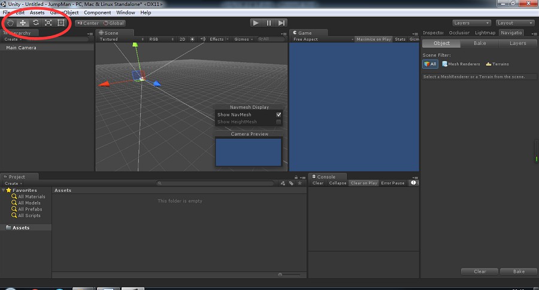Open the Window menu
Screen dimensions: 539x290
pyautogui.click(x=126, y=13)
